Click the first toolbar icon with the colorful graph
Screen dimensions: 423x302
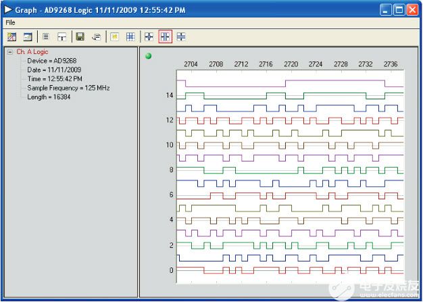[x=11, y=36]
